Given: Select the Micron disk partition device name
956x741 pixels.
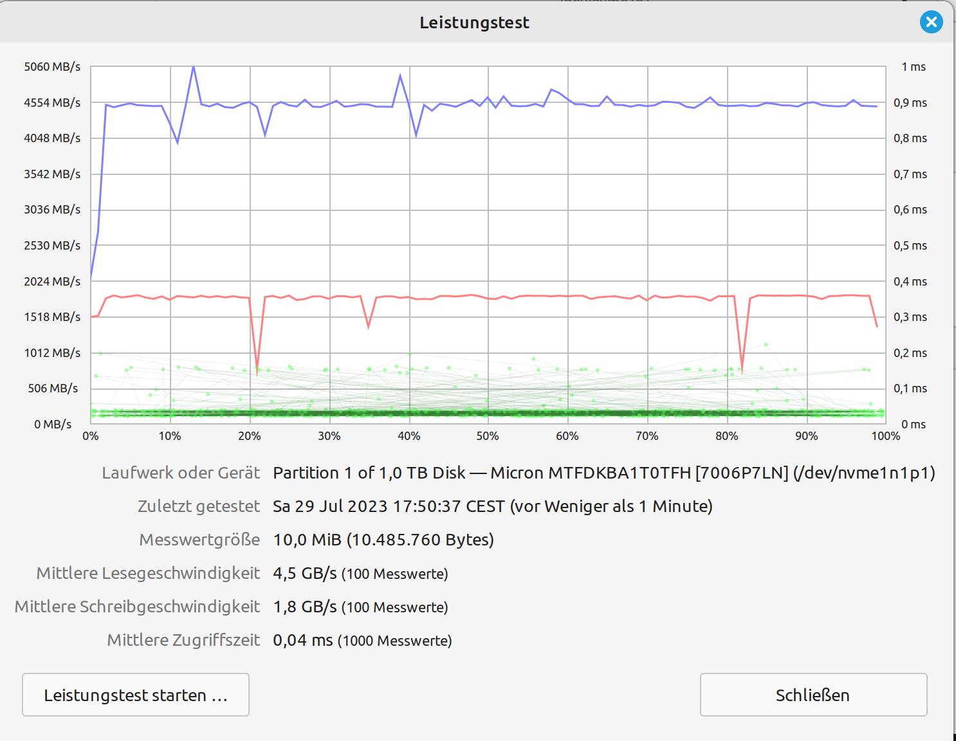Looking at the screenshot, I should [603, 473].
